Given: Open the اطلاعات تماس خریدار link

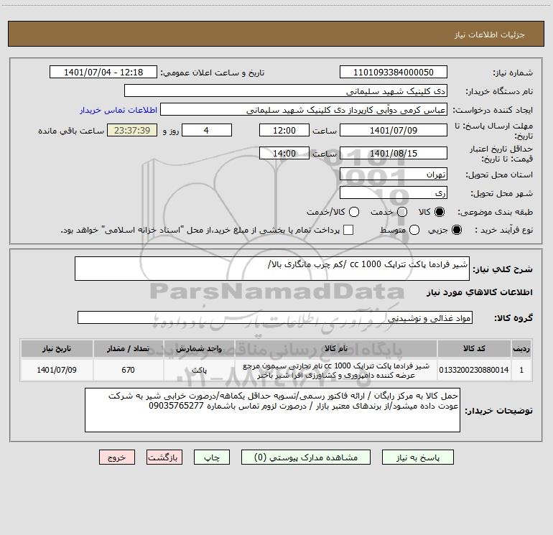Looking at the screenshot, I should 118,110.
